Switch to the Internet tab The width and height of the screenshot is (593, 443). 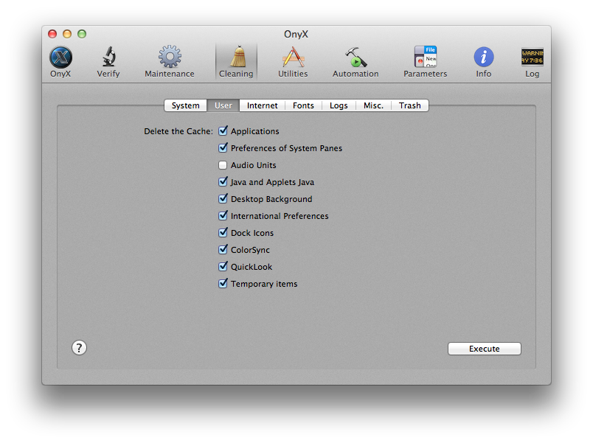pyautogui.click(x=262, y=105)
